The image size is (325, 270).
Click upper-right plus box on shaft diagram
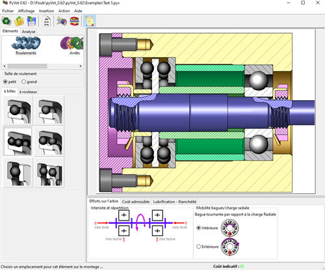click(x=157, y=215)
